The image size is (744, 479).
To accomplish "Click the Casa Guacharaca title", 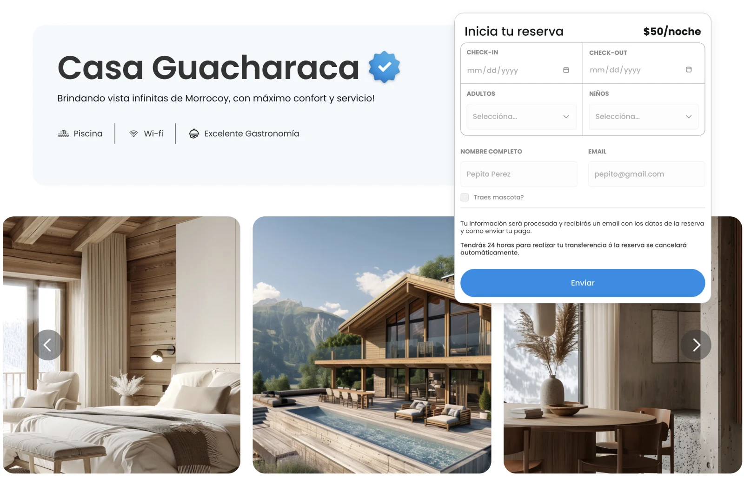I will 208,67.
